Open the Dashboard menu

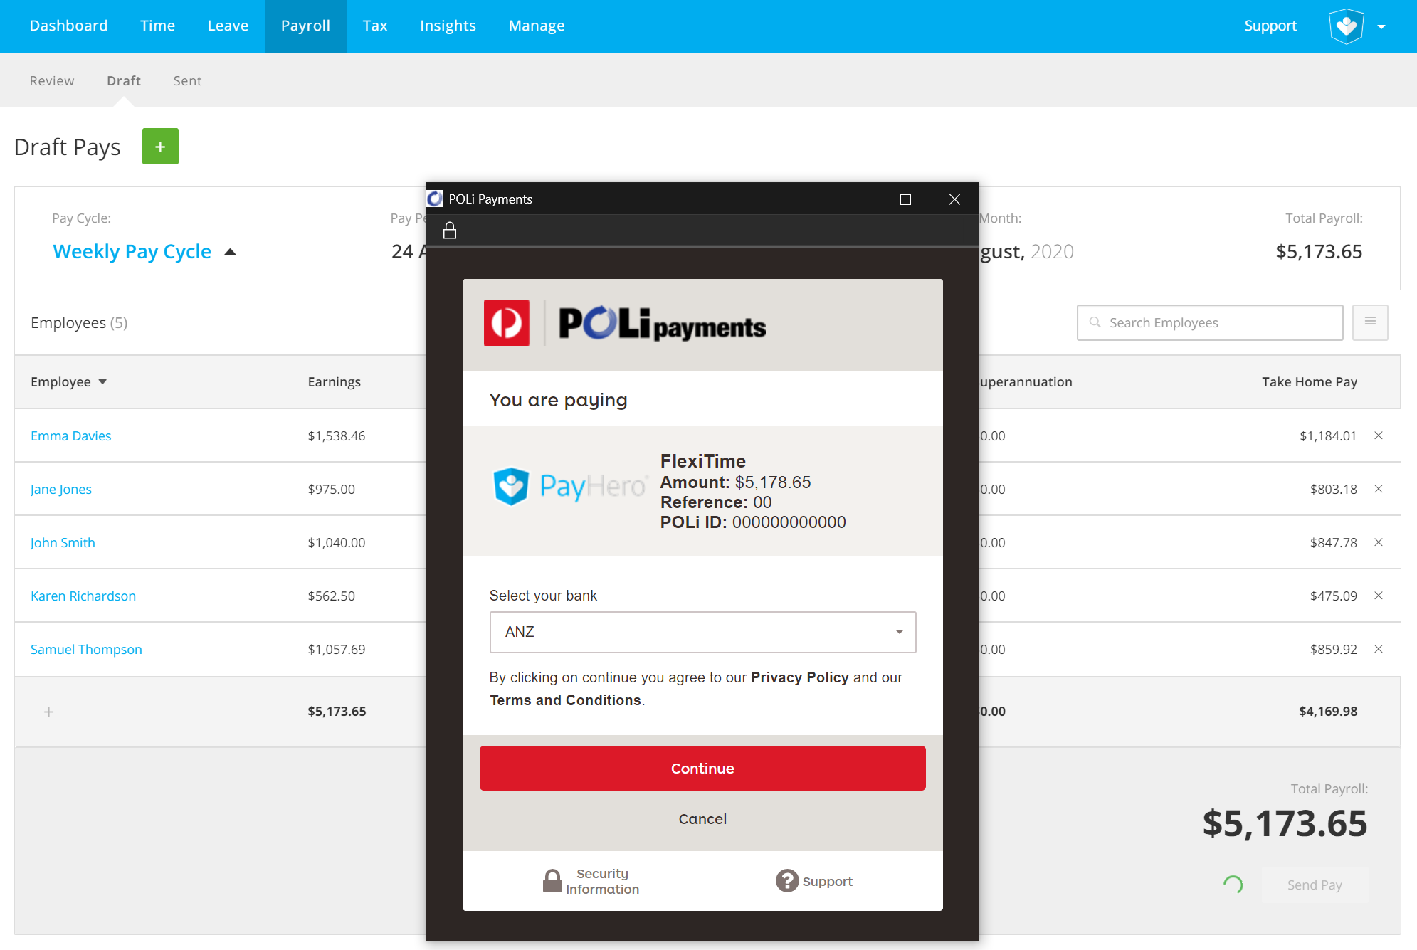point(68,26)
